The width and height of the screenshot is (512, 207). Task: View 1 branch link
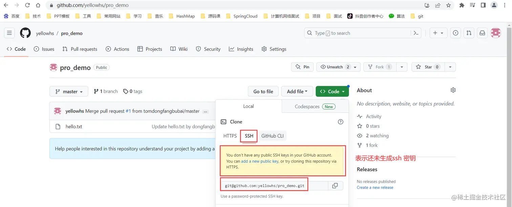pyautogui.click(x=106, y=91)
